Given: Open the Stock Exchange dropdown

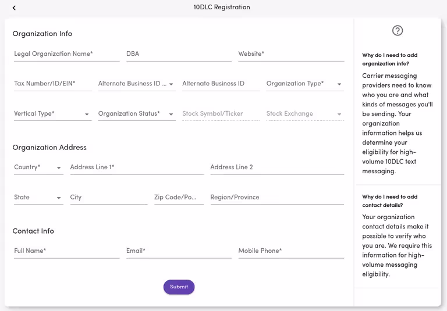Looking at the screenshot, I should (305, 113).
